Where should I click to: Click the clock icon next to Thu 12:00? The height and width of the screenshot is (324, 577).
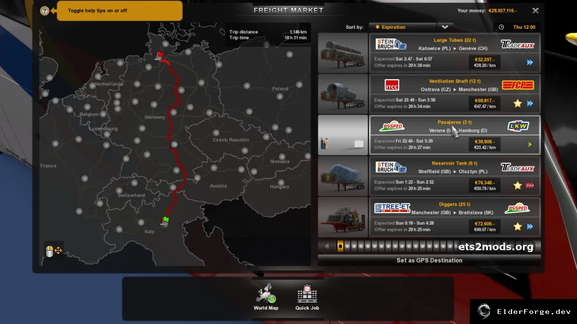pos(502,27)
